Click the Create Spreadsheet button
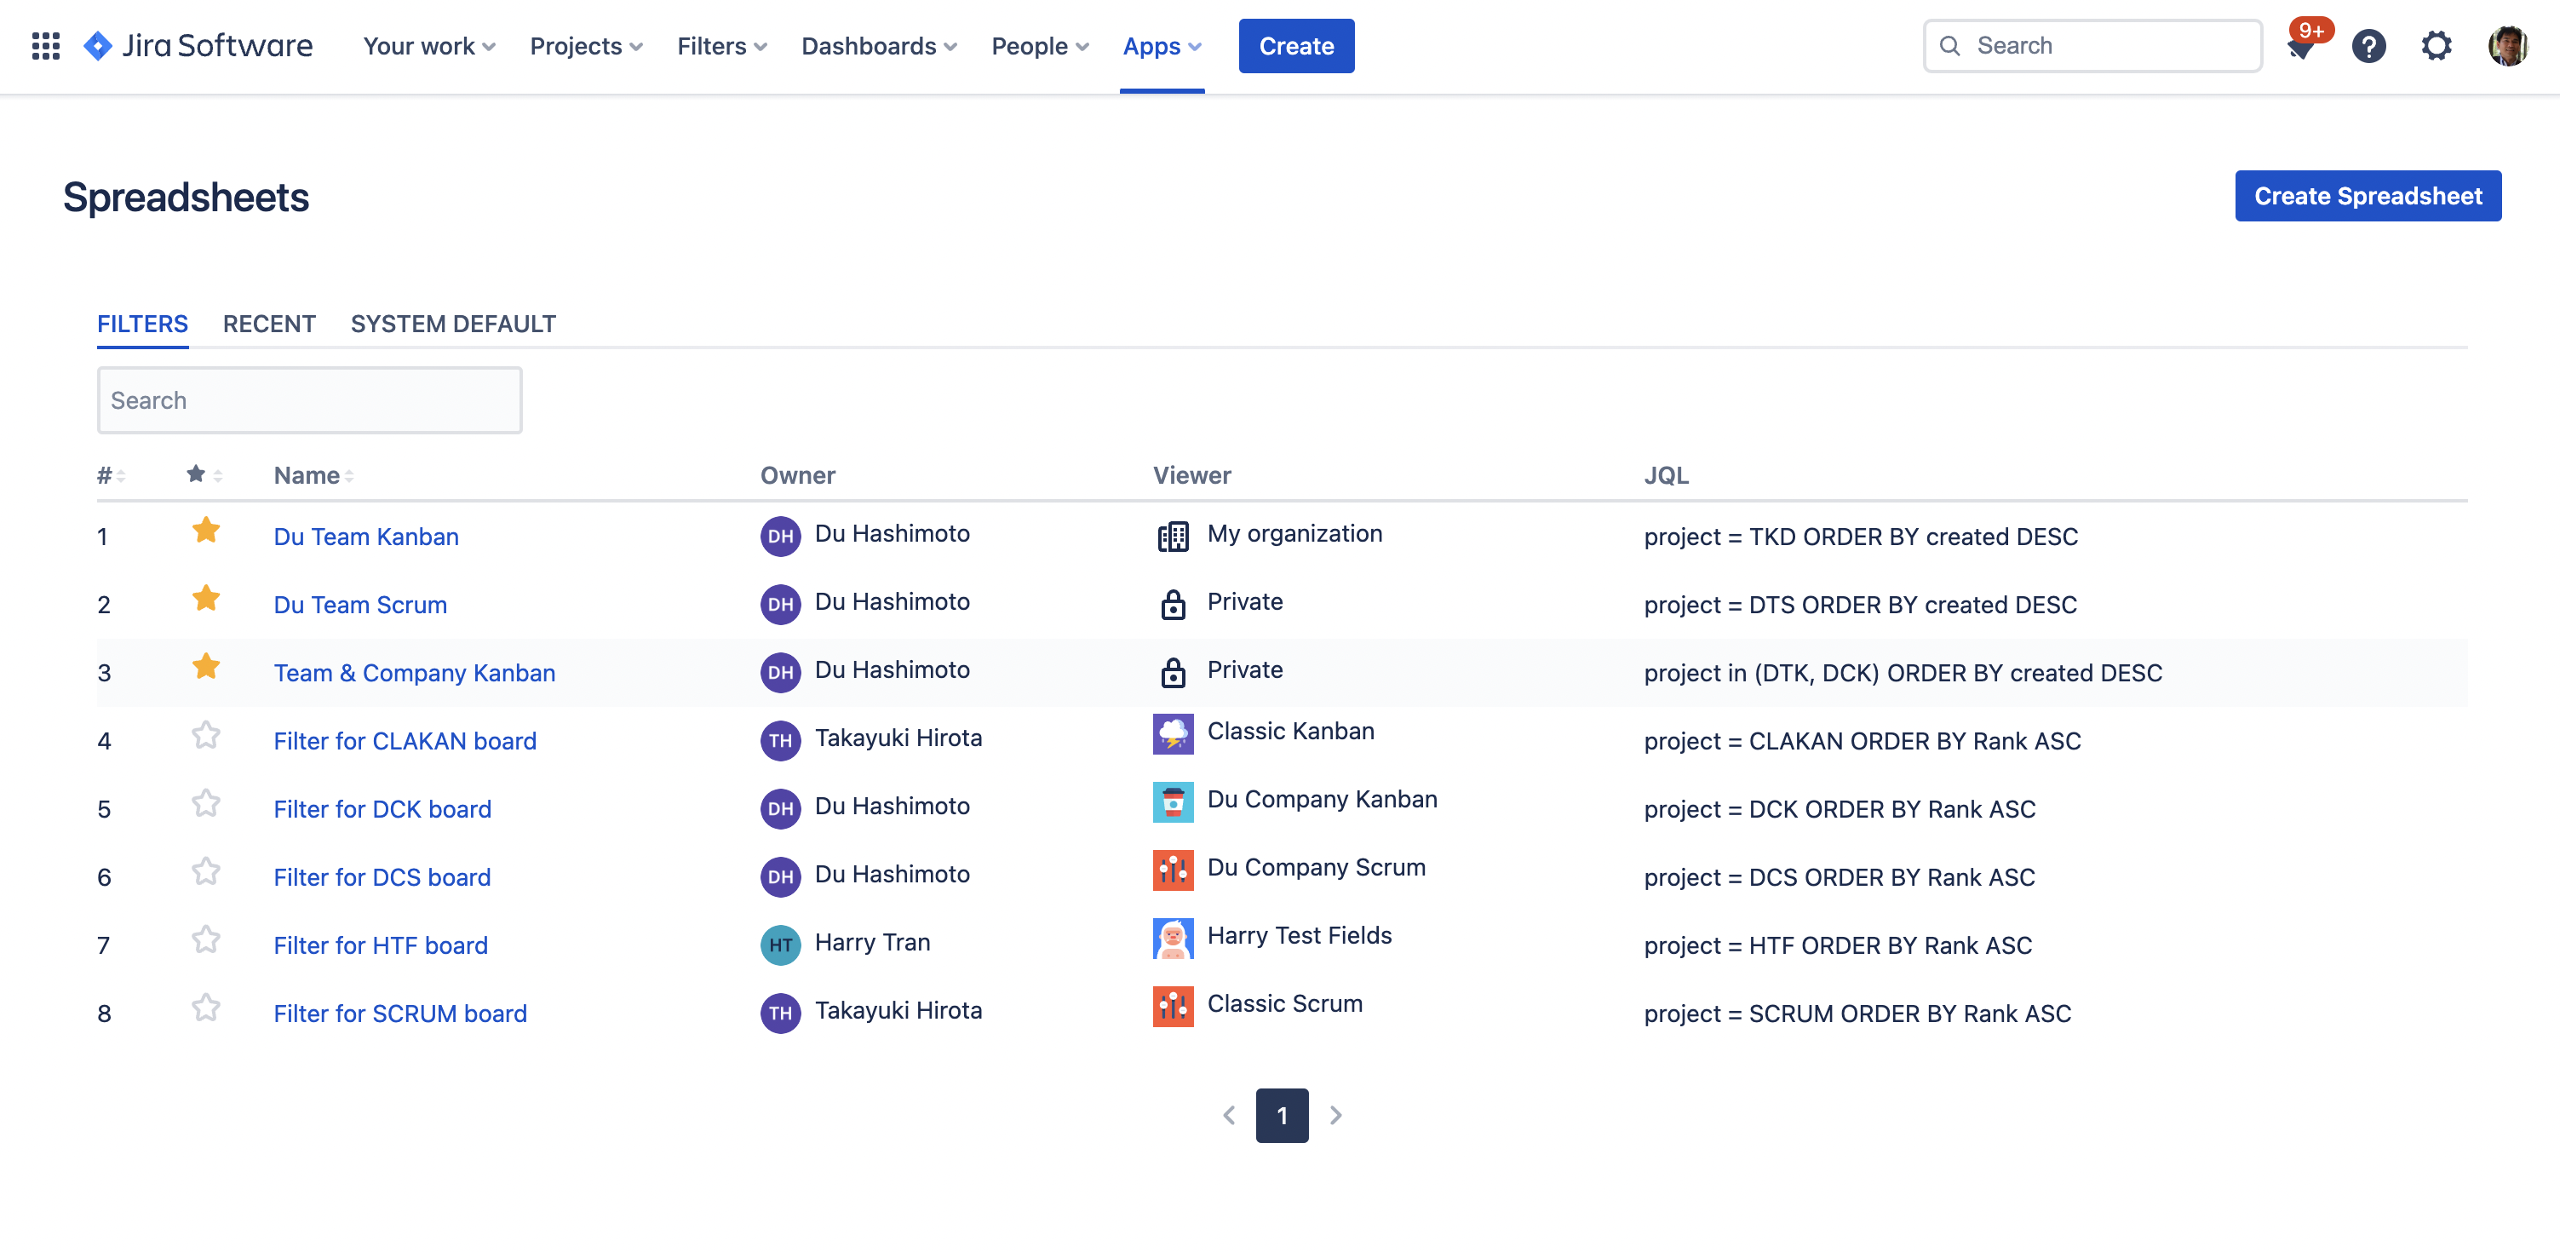This screenshot has height=1252, width=2560. click(x=2368, y=196)
